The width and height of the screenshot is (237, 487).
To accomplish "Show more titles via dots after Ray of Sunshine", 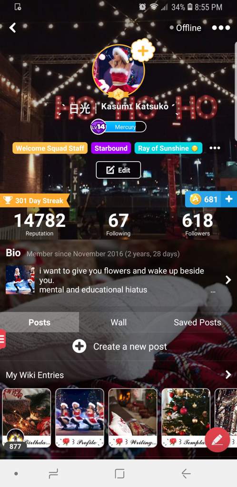I will tap(215, 148).
